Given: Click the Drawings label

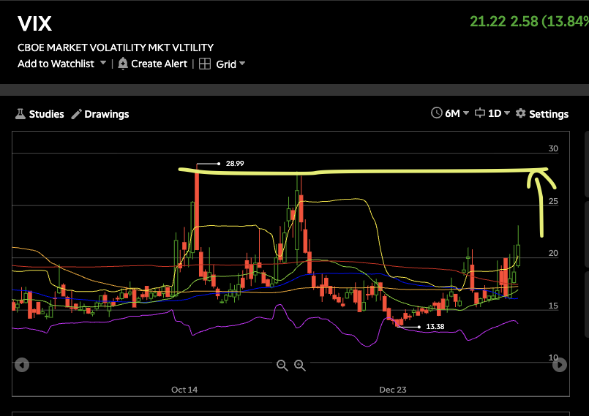Looking at the screenshot, I should click(107, 114).
